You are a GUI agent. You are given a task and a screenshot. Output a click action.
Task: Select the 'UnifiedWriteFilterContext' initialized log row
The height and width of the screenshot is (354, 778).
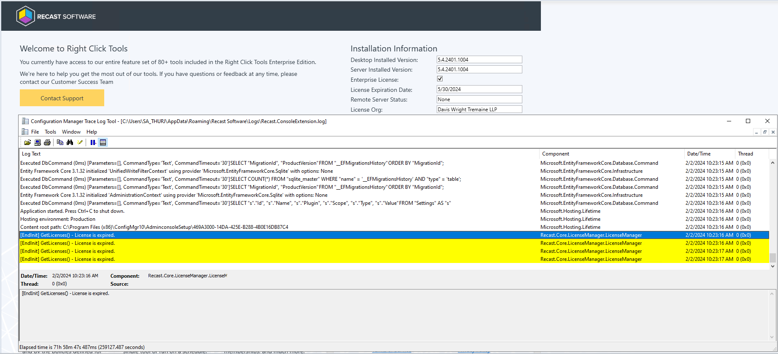click(394, 171)
